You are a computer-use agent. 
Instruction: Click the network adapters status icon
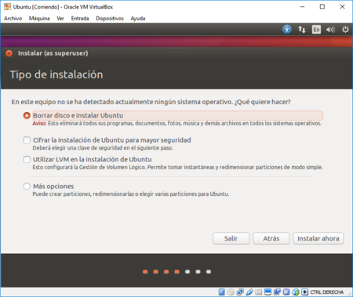[x=240, y=292]
